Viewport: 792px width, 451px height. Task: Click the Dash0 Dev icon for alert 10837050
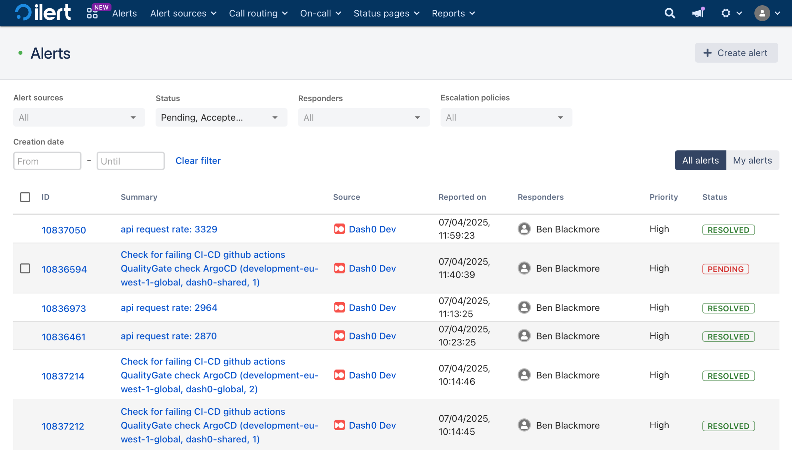tap(339, 229)
